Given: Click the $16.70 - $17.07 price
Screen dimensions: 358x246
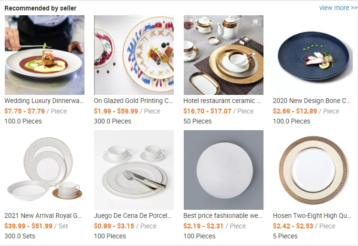Looking at the screenshot, I should coord(207,111).
